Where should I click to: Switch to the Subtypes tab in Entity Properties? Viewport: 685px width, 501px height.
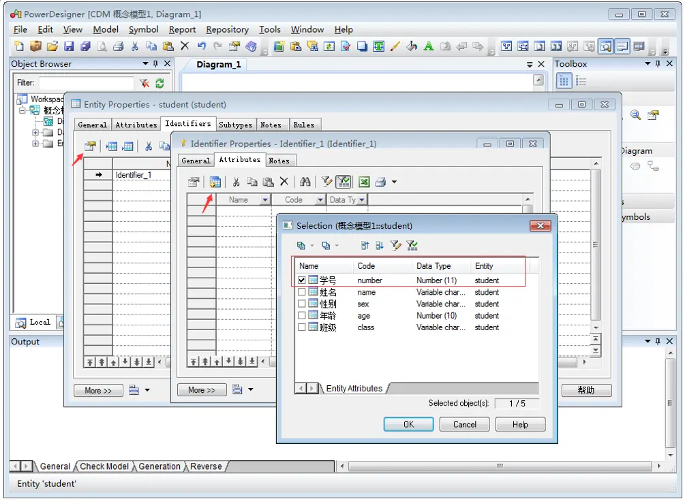(x=236, y=125)
